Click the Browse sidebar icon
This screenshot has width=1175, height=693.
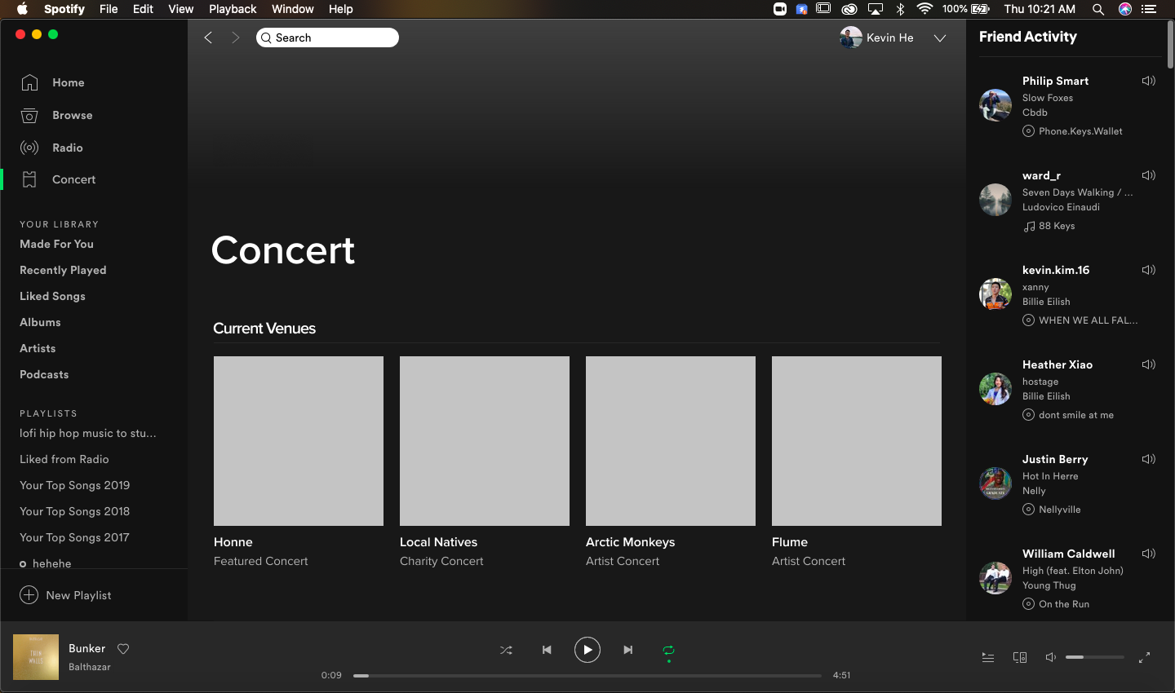[29, 115]
